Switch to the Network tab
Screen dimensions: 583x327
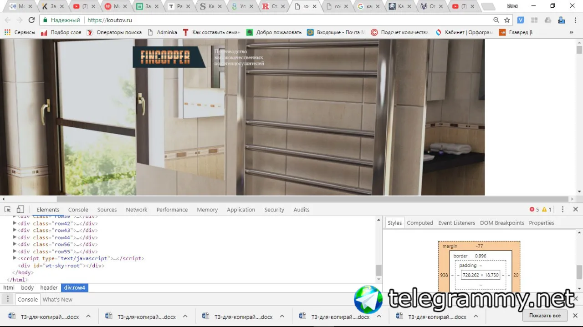[137, 210]
